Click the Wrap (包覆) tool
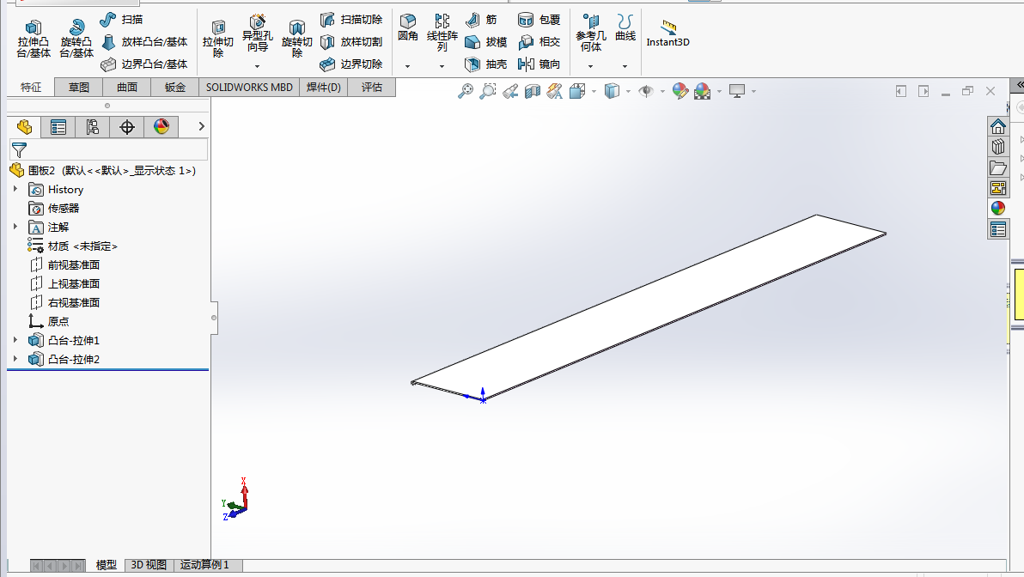 point(539,20)
